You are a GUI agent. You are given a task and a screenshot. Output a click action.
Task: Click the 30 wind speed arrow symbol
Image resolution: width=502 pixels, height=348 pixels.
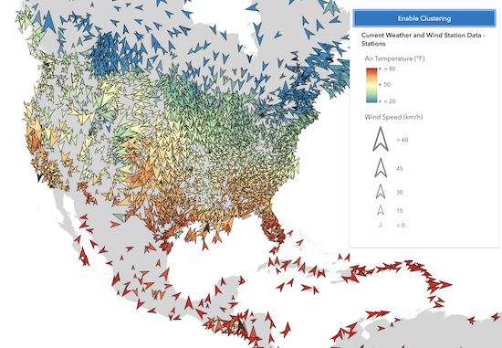click(381, 191)
